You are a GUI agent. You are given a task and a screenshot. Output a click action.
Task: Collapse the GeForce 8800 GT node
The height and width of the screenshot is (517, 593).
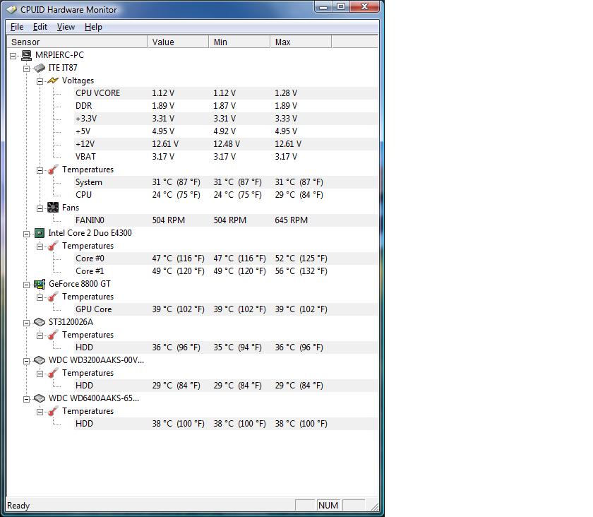(27, 285)
